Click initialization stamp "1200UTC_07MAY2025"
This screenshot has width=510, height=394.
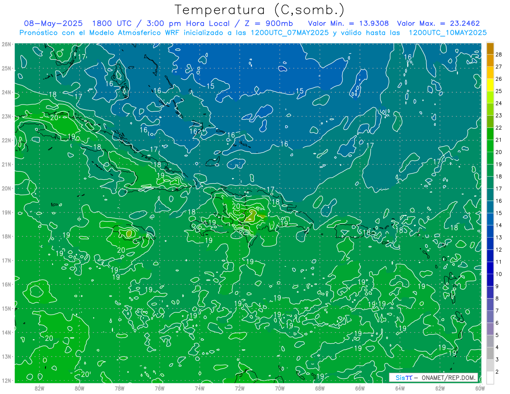tap(290, 32)
